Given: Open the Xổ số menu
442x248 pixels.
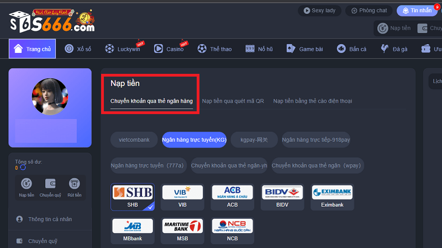Looking at the screenshot, I should coord(78,49).
